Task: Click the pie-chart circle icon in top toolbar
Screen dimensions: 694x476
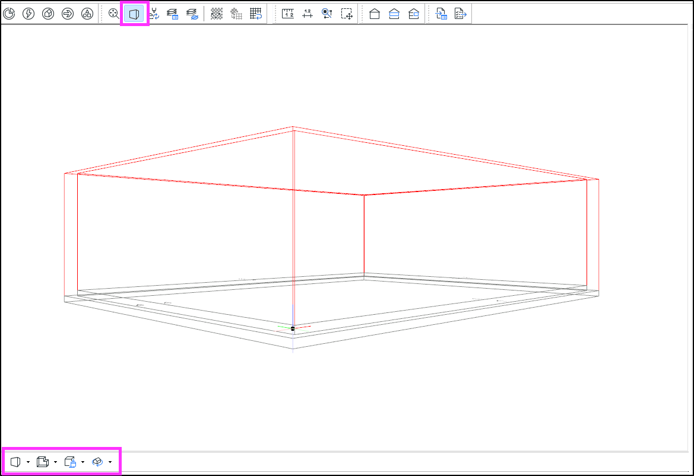Action: (x=9, y=14)
